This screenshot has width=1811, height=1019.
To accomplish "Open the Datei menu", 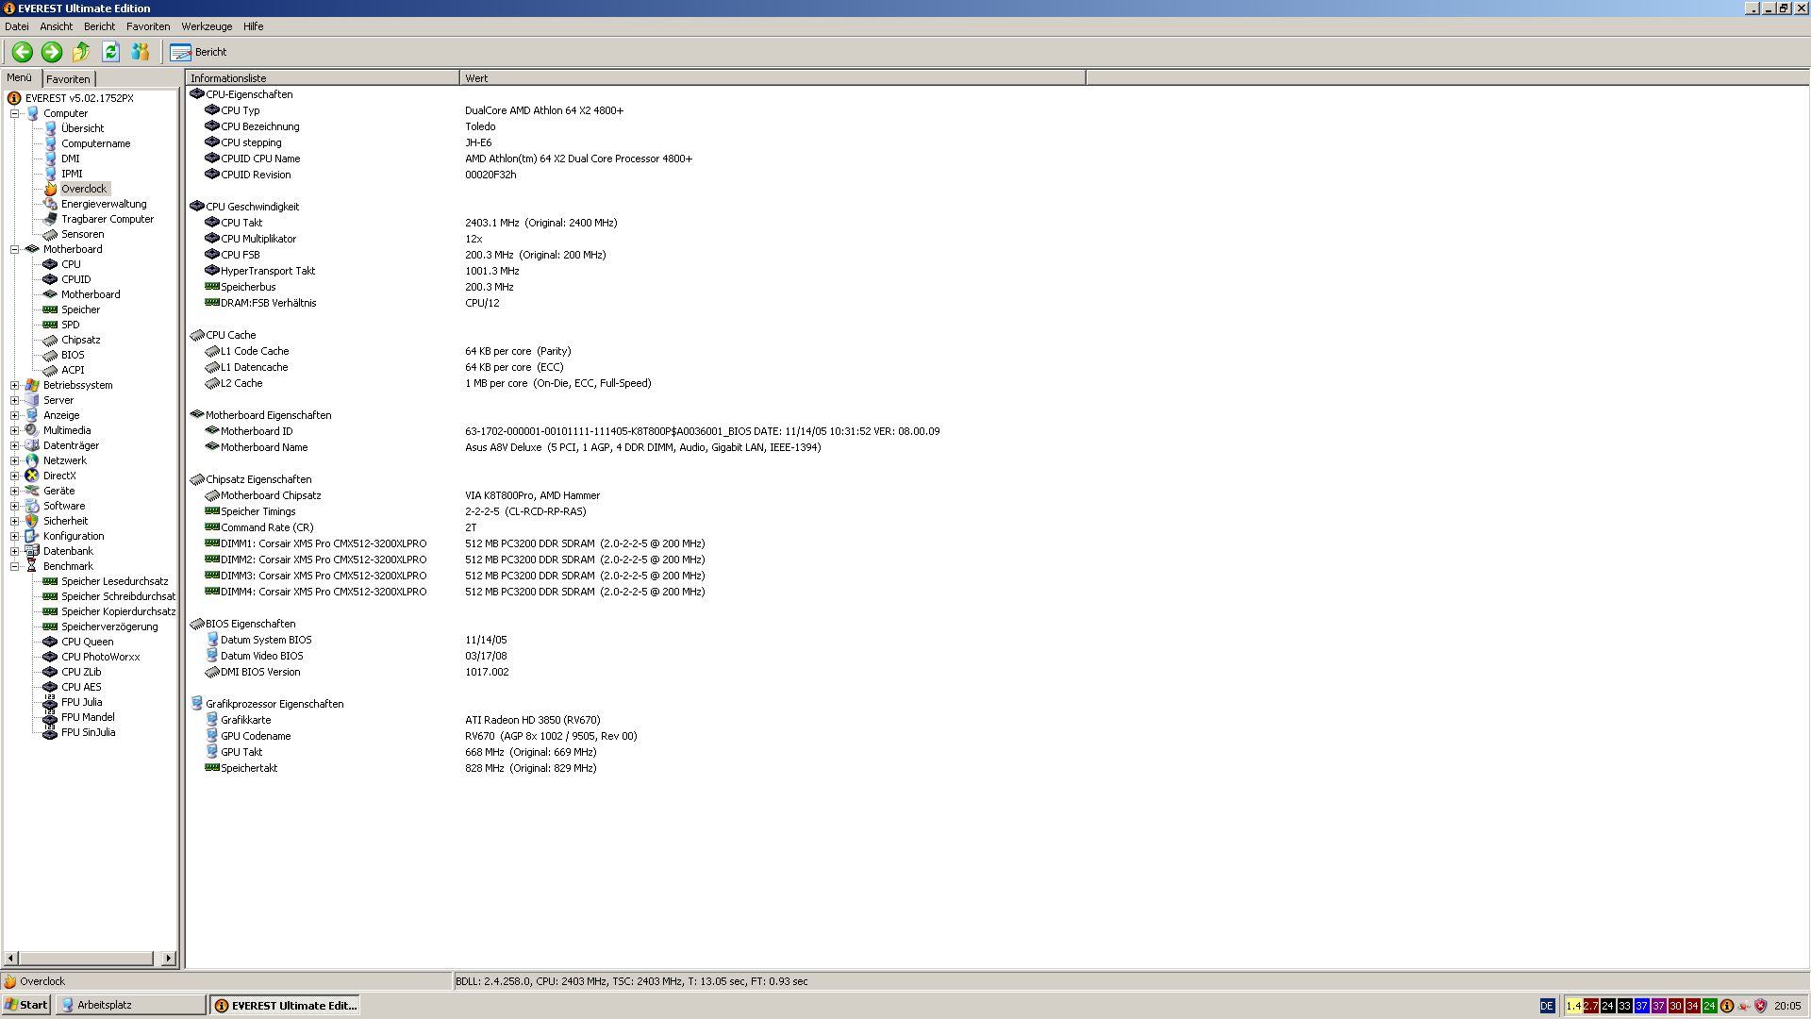I will tap(17, 26).
